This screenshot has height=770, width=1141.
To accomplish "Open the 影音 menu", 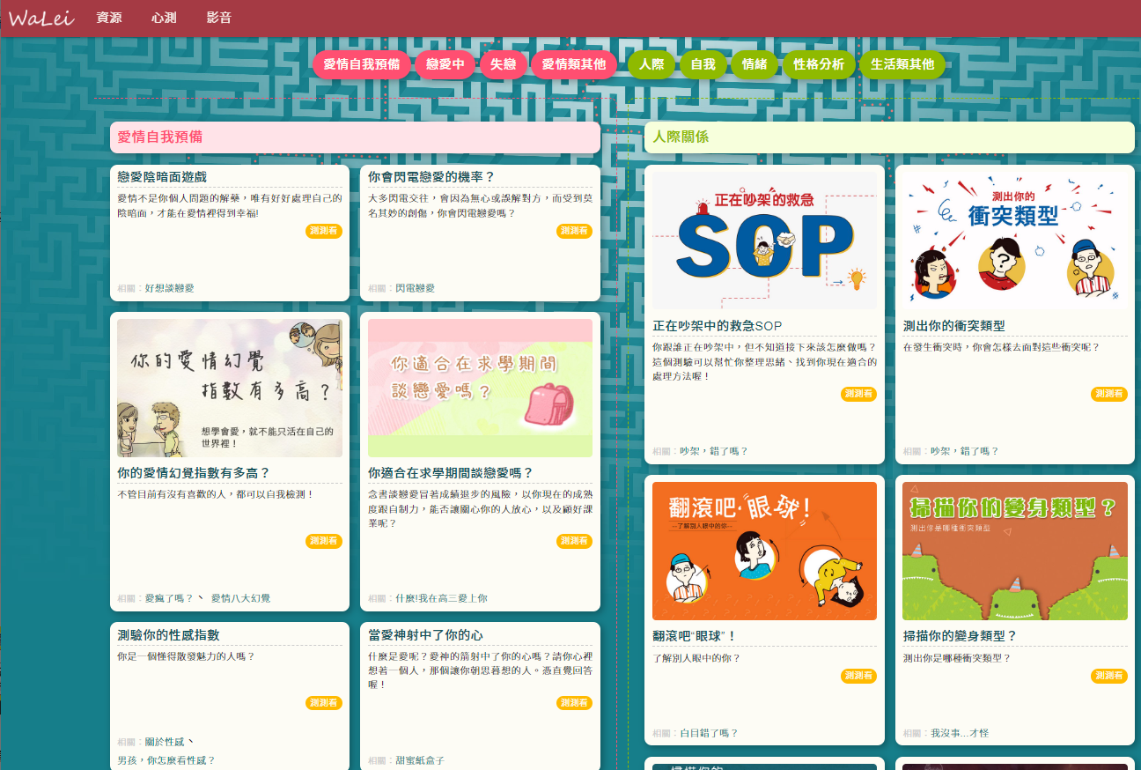I will (x=219, y=18).
